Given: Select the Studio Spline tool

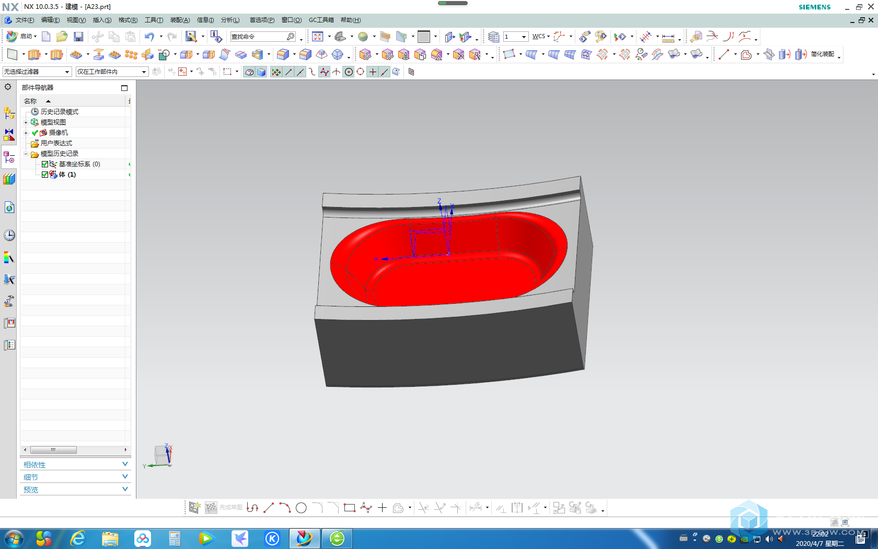Looking at the screenshot, I should point(366,508).
